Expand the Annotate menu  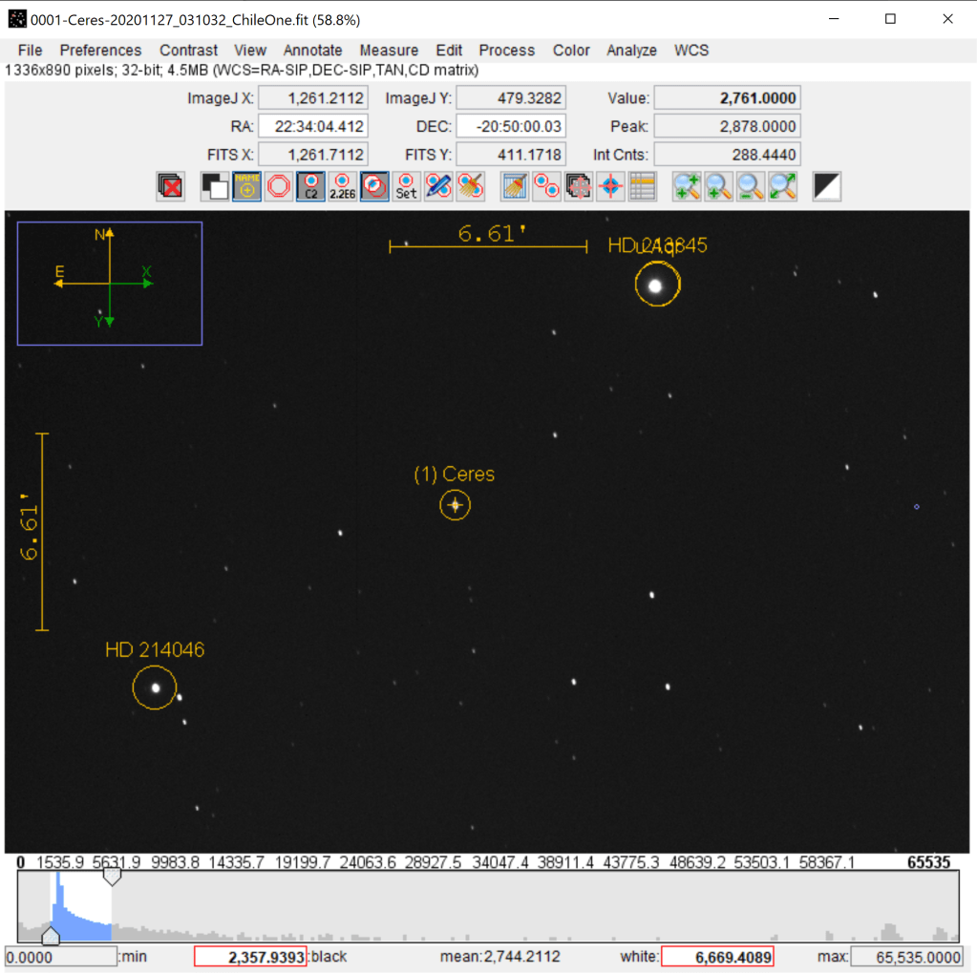pos(312,51)
